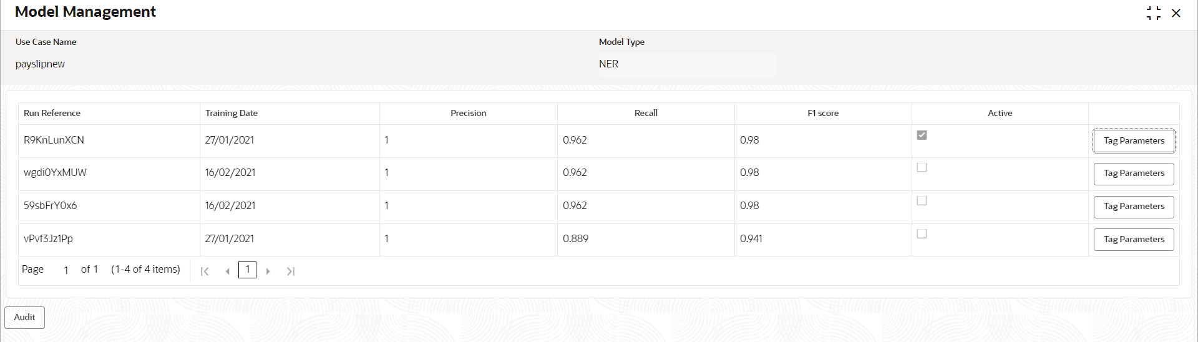Show Tag Parameters for 59sbFrY0x6
Image resolution: width=1198 pixels, height=342 pixels.
pyautogui.click(x=1134, y=207)
